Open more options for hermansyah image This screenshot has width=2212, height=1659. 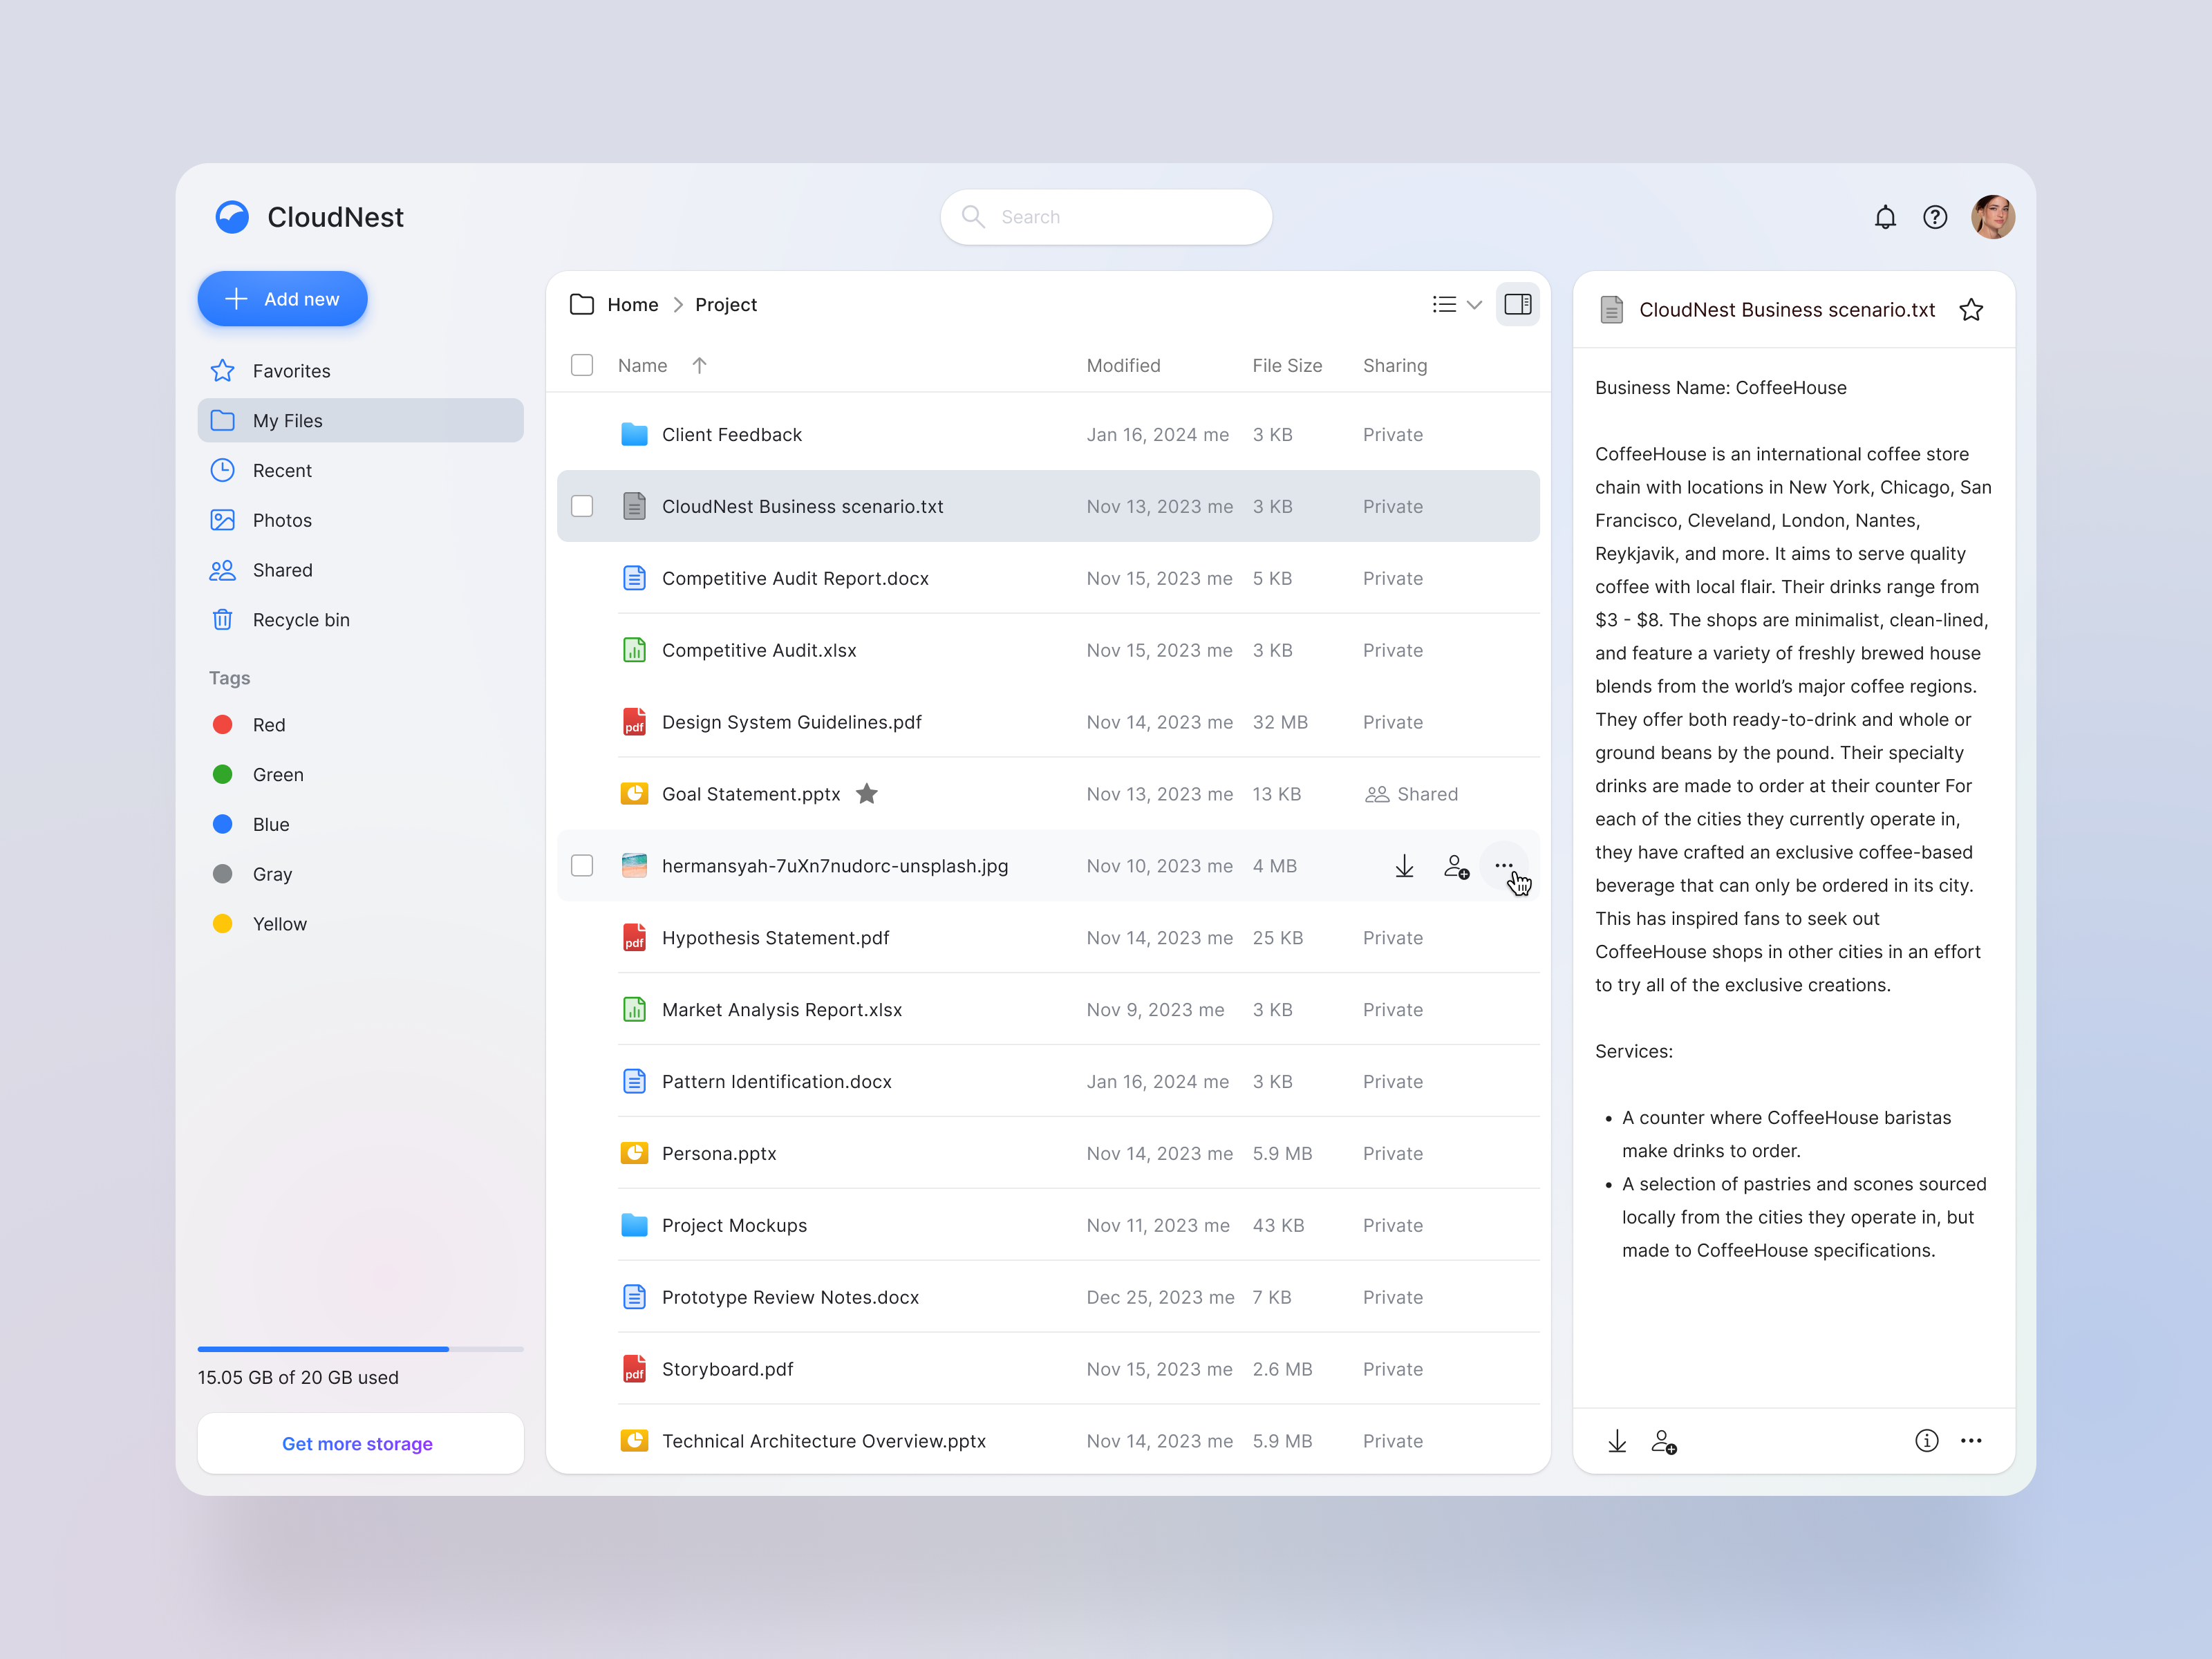[1505, 866]
